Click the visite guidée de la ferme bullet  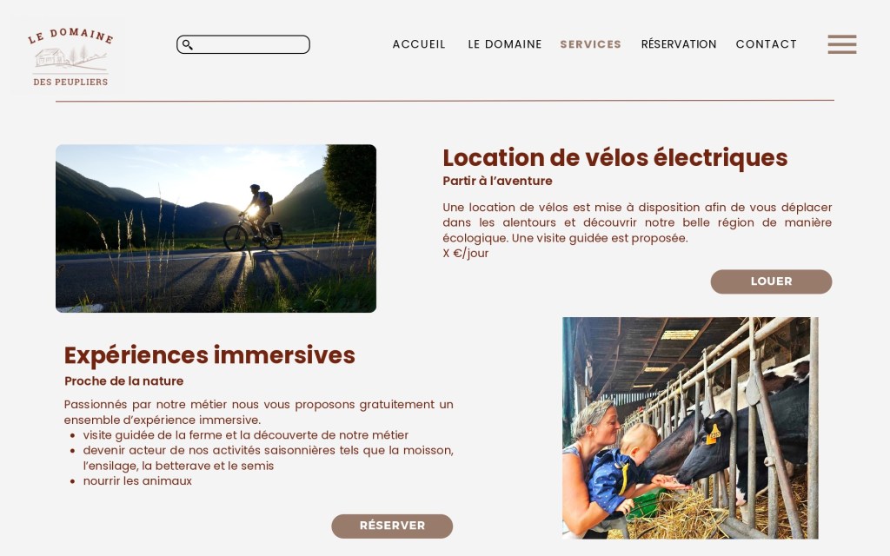[x=246, y=435]
